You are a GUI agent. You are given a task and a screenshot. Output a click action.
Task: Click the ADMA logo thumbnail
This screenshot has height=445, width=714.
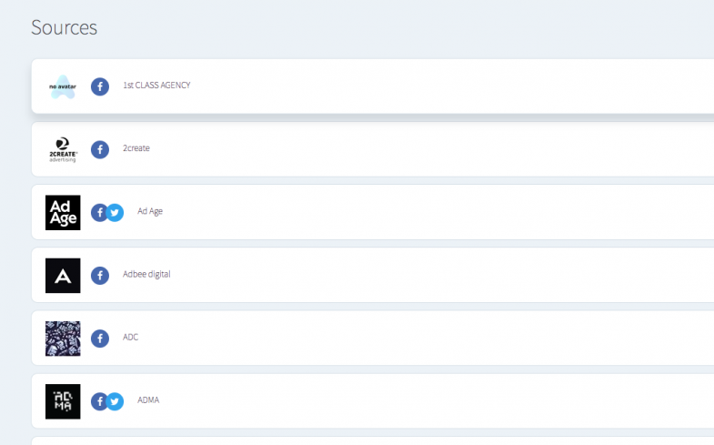pyautogui.click(x=63, y=401)
